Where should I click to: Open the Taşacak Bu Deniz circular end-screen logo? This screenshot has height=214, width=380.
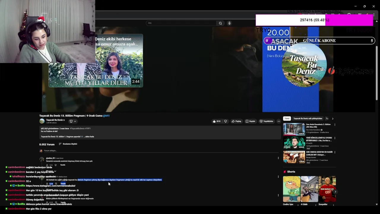pyautogui.click(x=304, y=65)
